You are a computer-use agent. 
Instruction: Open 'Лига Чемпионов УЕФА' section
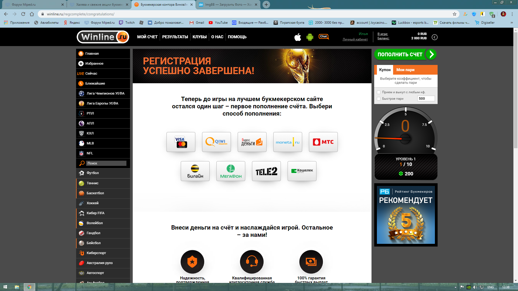[x=103, y=93]
